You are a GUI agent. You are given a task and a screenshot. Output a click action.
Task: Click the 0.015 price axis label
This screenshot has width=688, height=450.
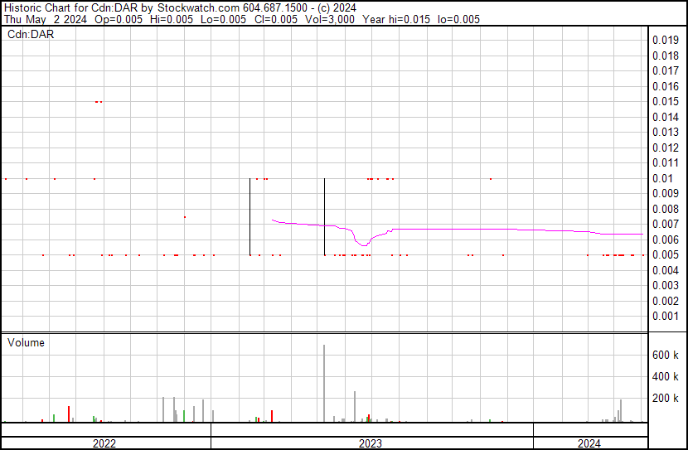tap(665, 102)
